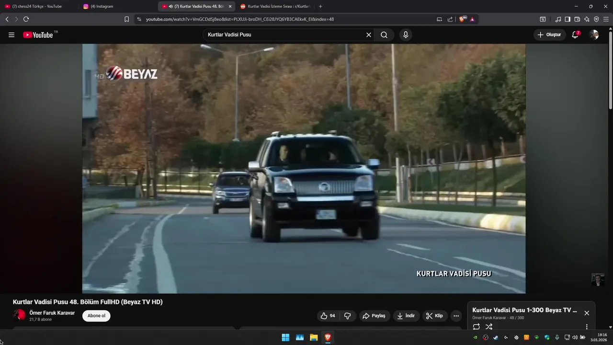Open a new browser tab

point(320,6)
